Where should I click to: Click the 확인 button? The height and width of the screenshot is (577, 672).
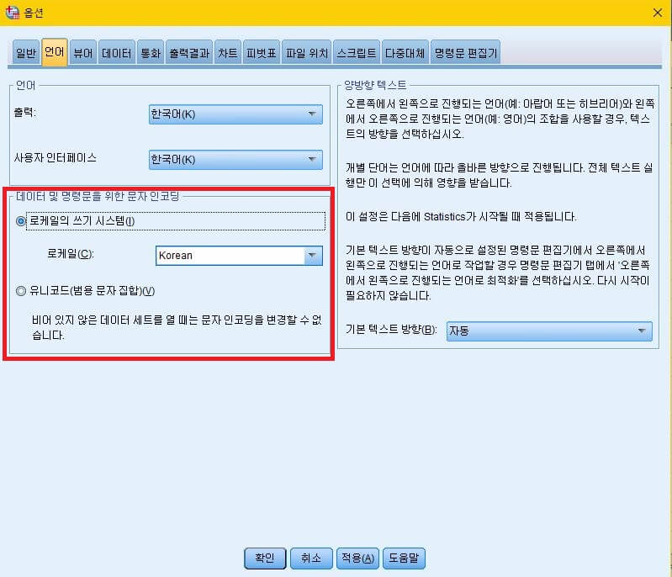coord(265,558)
